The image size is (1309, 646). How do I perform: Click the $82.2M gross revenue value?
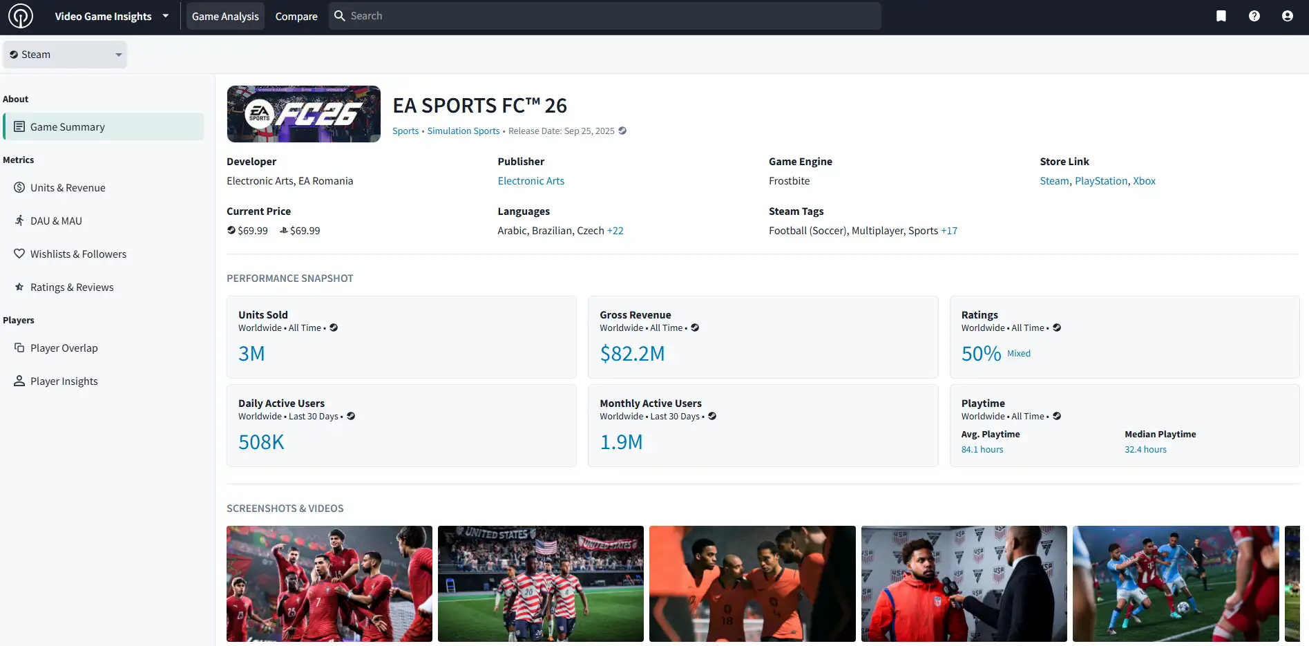point(632,354)
